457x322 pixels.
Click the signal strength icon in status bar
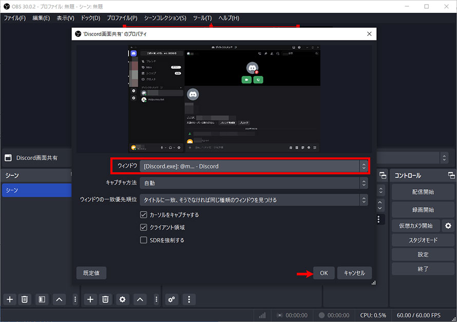point(262,315)
